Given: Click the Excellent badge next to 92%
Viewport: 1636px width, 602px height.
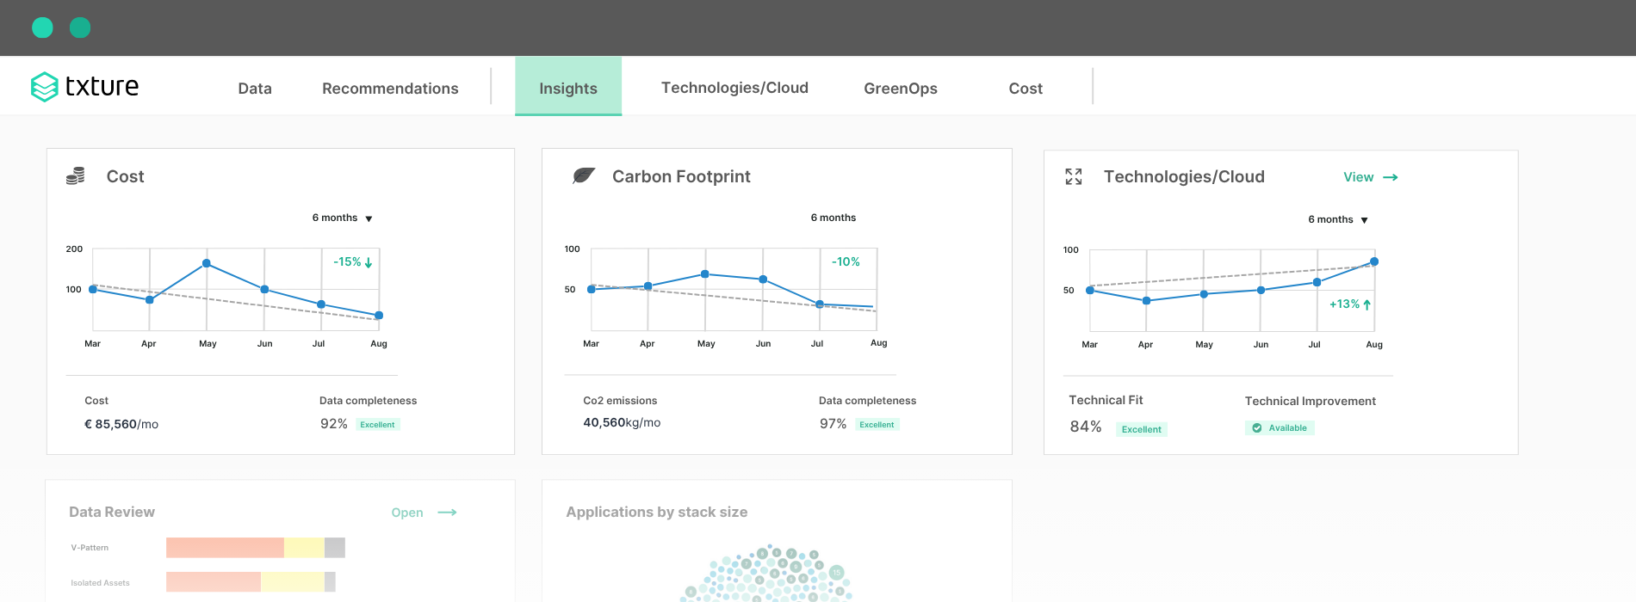Looking at the screenshot, I should (x=377, y=425).
